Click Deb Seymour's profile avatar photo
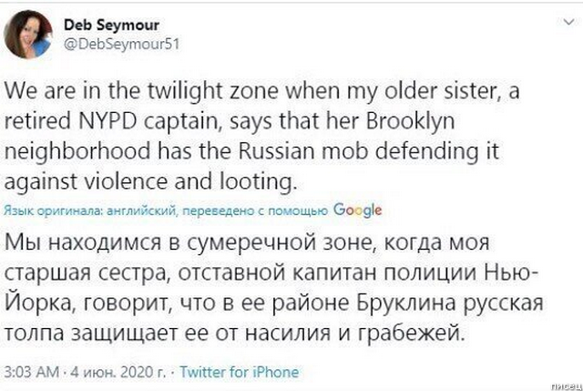 (29, 34)
